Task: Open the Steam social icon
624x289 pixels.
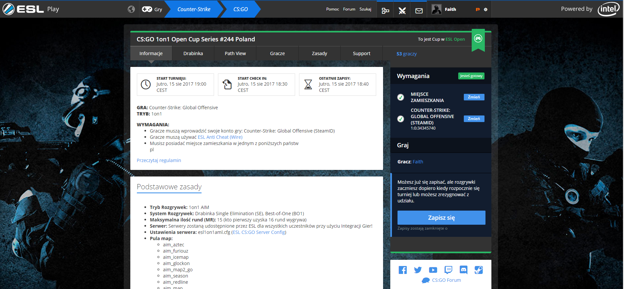Action: pyautogui.click(x=479, y=270)
